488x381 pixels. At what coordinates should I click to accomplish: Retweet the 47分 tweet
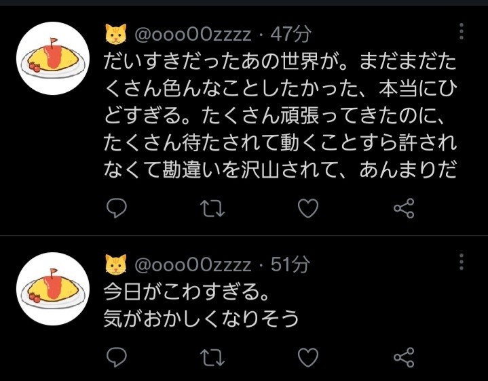212,208
